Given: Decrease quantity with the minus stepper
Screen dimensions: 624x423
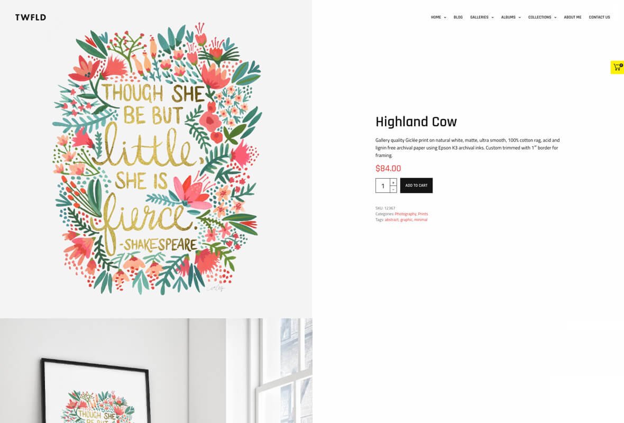Looking at the screenshot, I should tap(393, 189).
